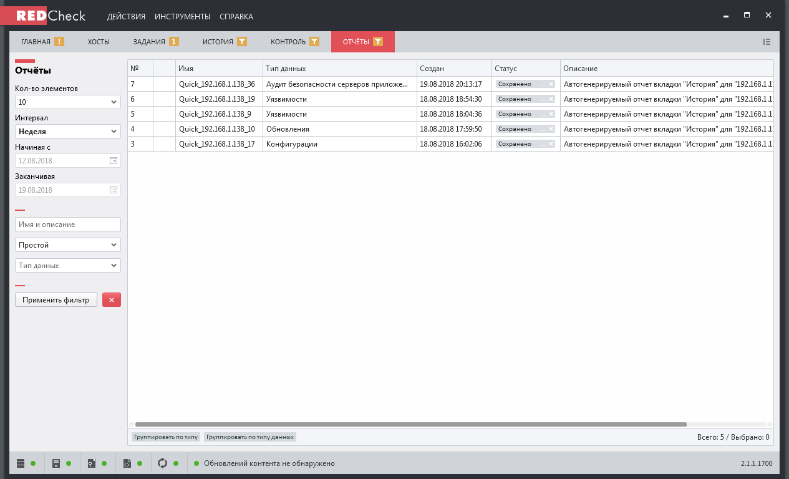The image size is (789, 479).
Task: Sort by the № column header
Action: pos(140,68)
